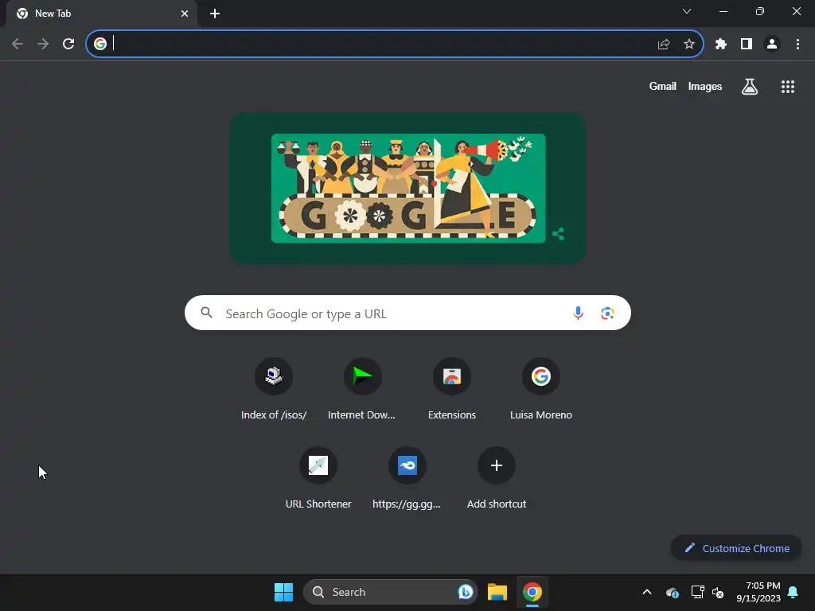Open a new tab with plus button

(x=215, y=14)
